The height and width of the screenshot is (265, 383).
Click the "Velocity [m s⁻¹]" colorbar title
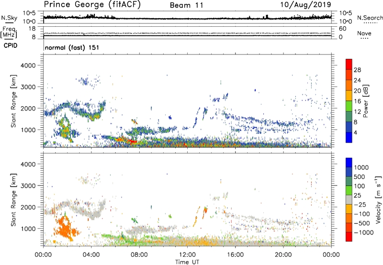coord(379,199)
